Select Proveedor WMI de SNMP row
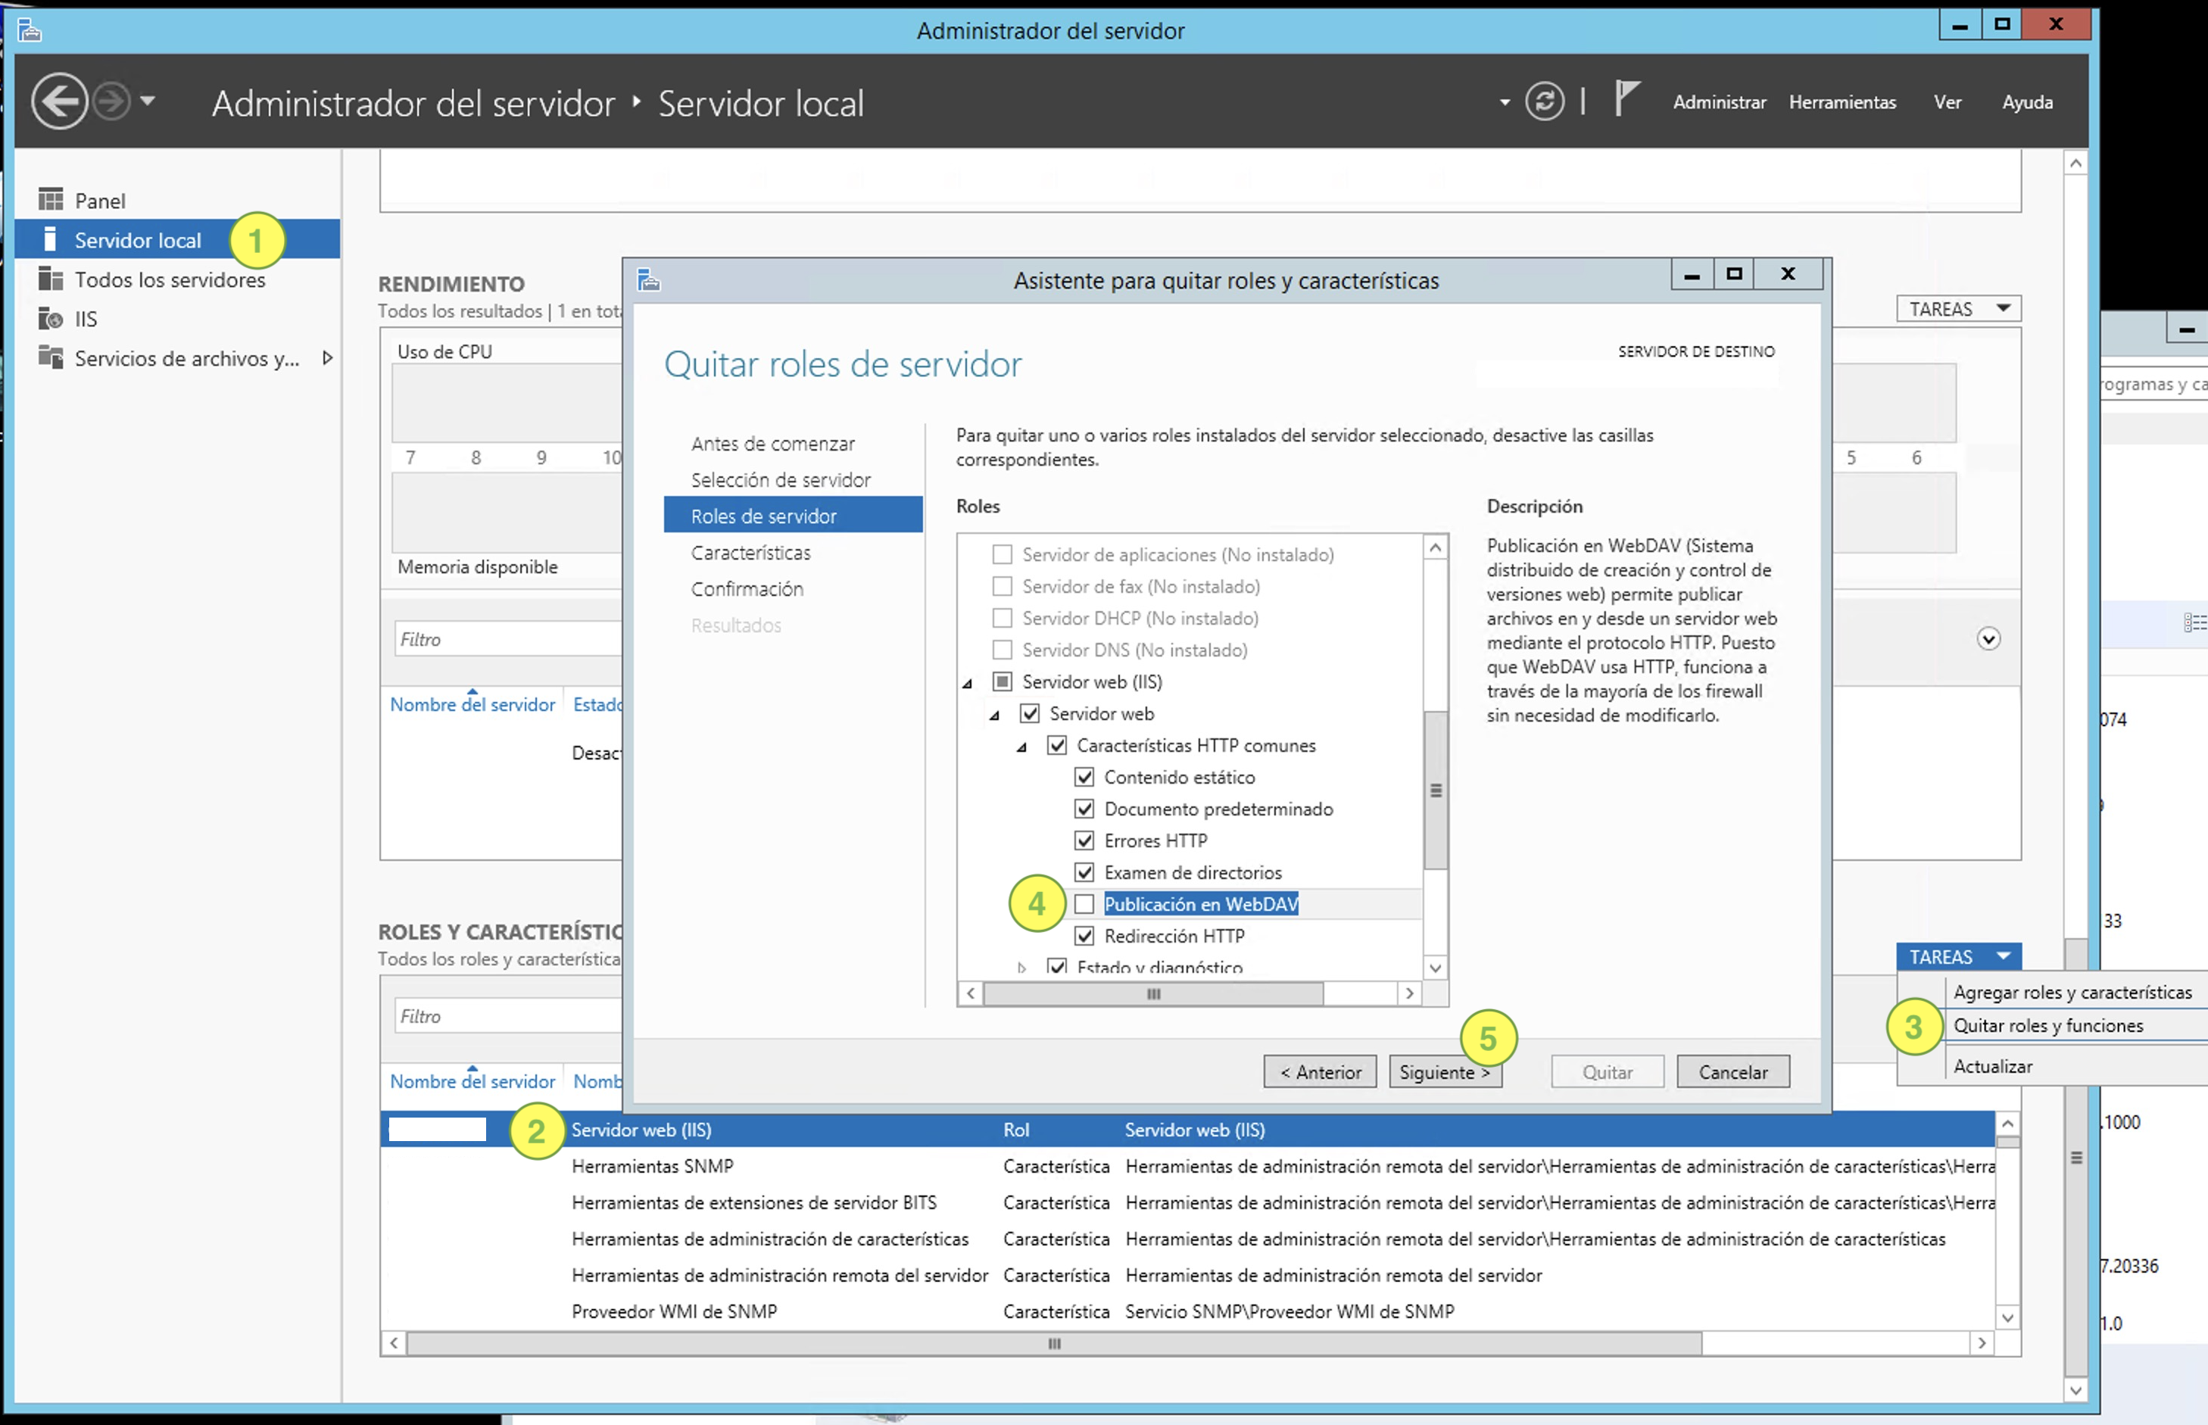This screenshot has height=1425, width=2208. [1187, 1311]
